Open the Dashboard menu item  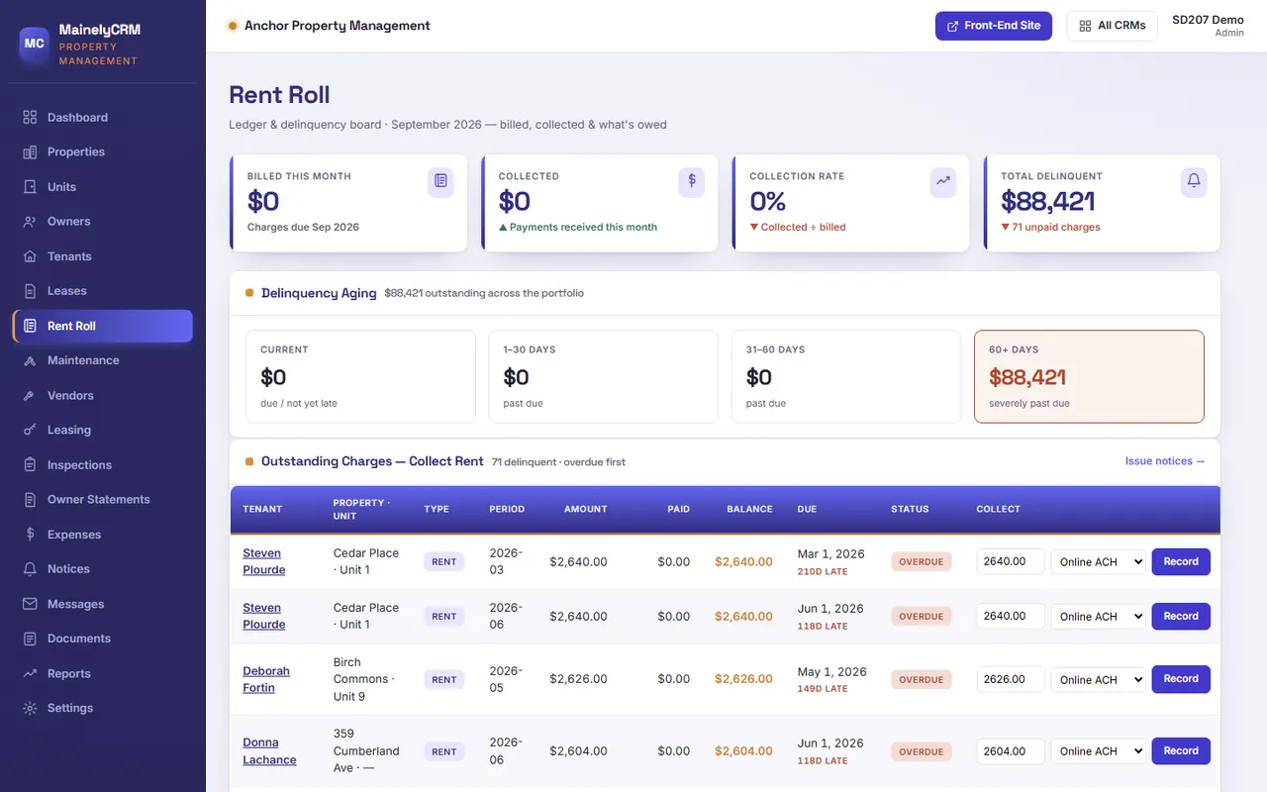point(103,117)
